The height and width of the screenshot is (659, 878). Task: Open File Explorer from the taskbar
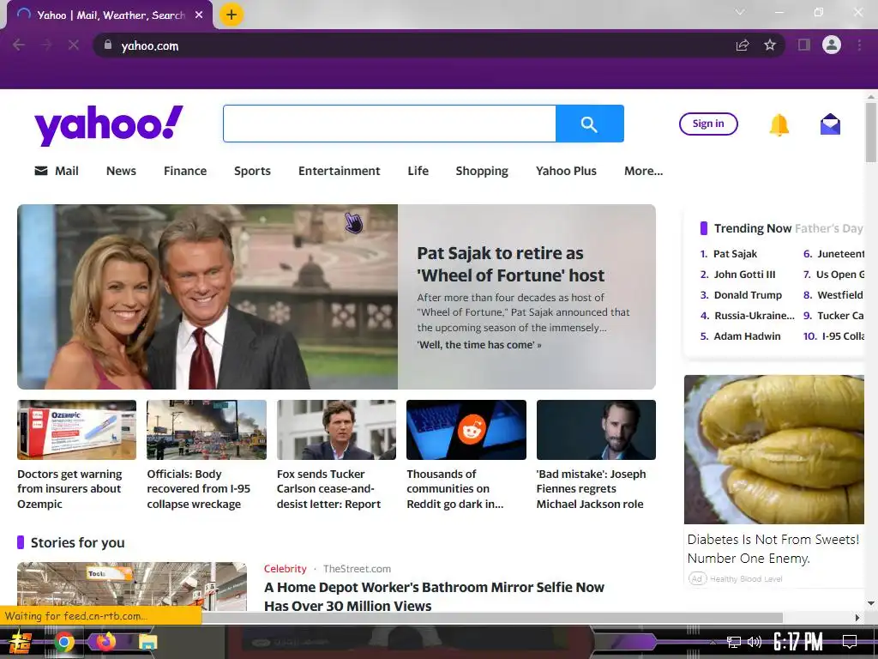[x=147, y=642]
